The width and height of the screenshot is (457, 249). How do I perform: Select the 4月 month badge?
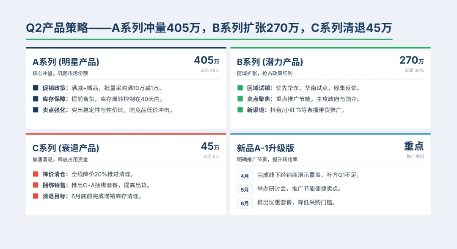[245, 176]
